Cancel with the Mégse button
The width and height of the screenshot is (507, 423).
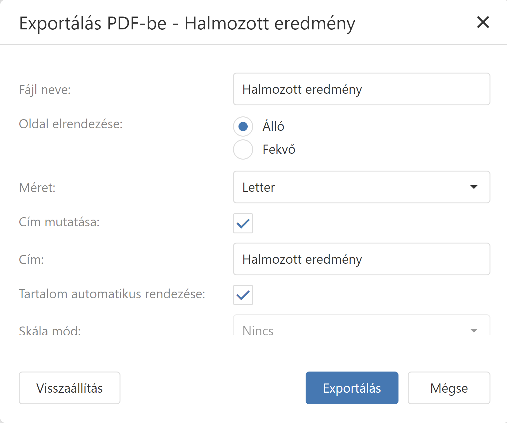click(x=449, y=388)
